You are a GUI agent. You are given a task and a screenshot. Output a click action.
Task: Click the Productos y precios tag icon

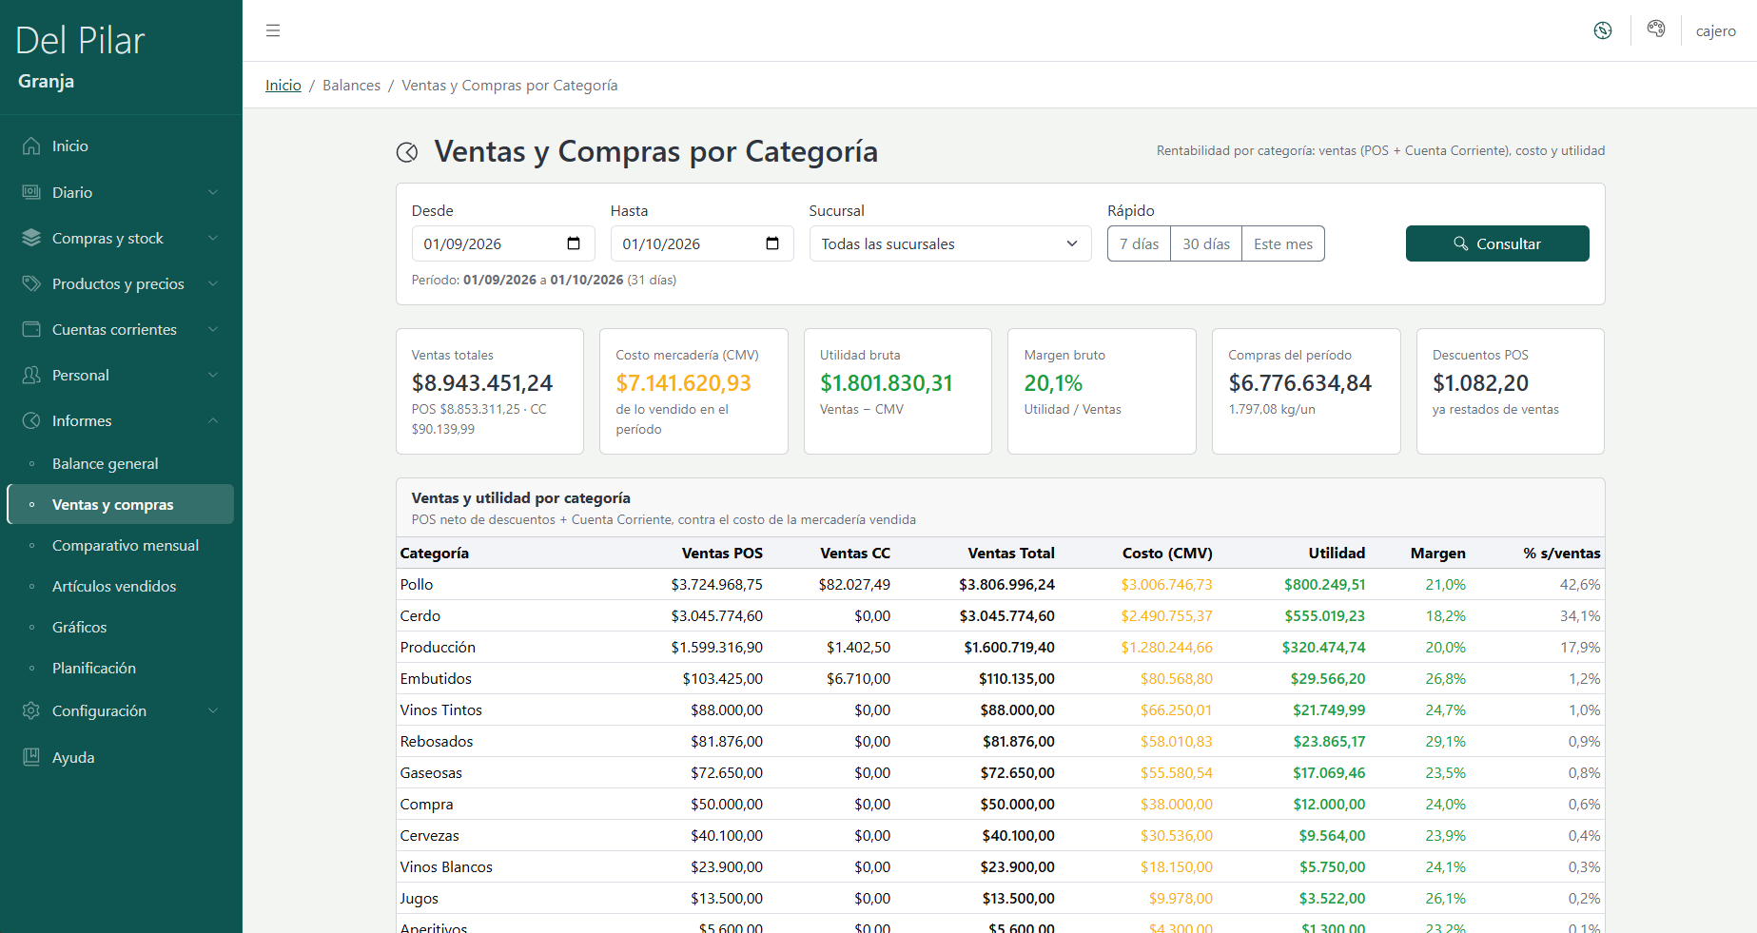point(31,283)
